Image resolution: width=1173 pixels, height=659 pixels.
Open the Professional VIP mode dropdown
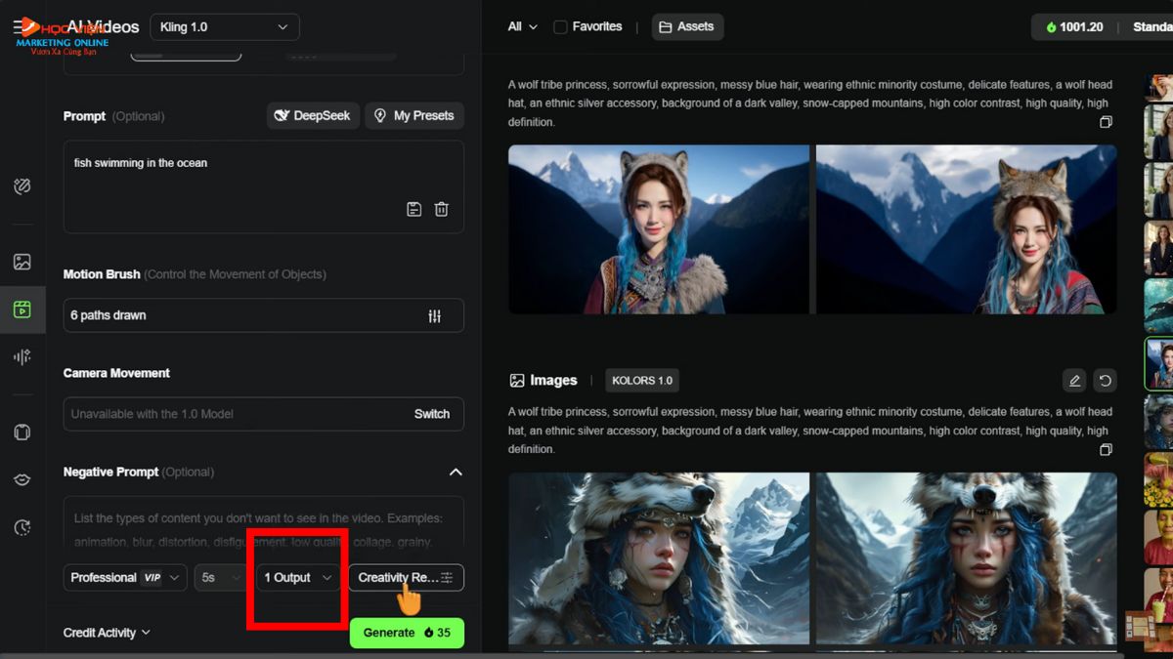tap(125, 577)
